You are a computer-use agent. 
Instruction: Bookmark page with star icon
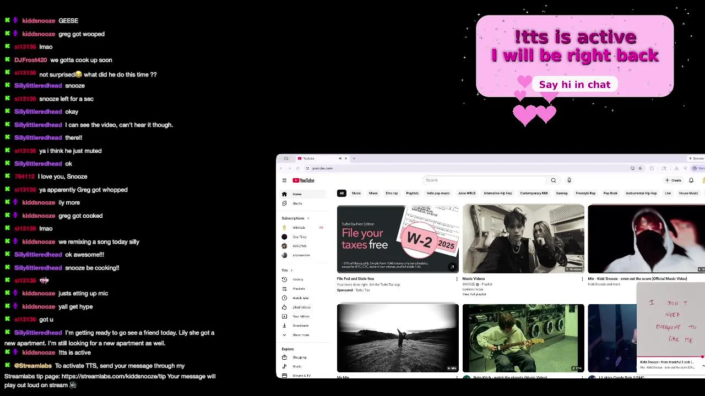coord(640,168)
